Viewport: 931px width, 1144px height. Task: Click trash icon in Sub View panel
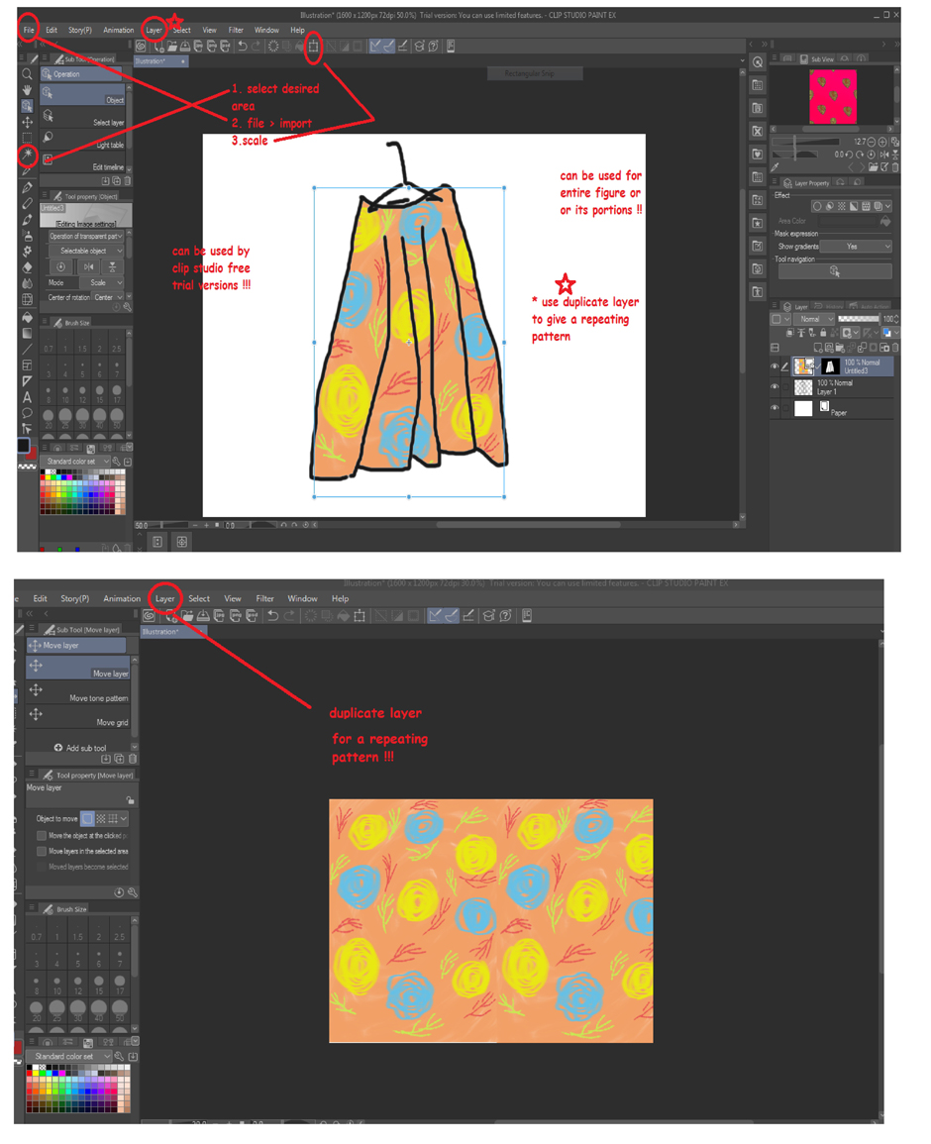point(895,167)
